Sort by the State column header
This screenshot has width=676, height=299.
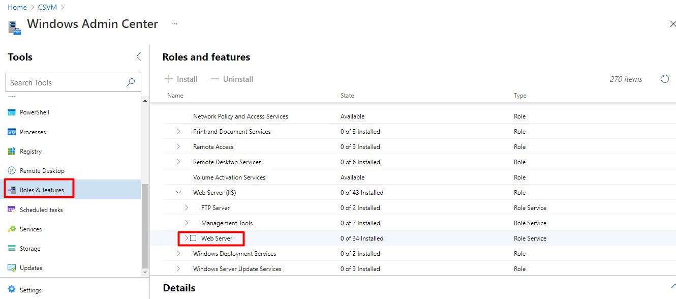pos(347,96)
